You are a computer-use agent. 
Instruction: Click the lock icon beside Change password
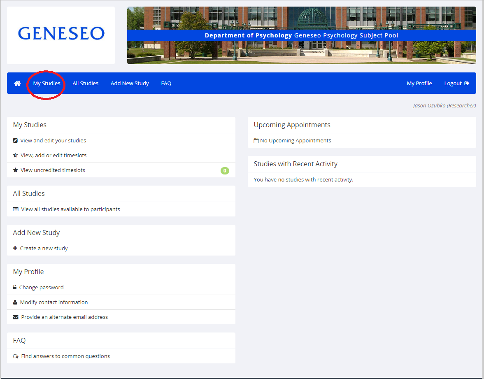15,288
